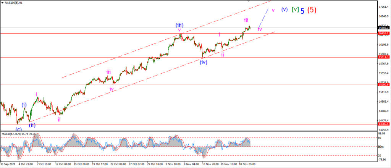This screenshot has width=391, height=168.
Task: Select the blue (iv) wave label
Action: click(x=204, y=62)
